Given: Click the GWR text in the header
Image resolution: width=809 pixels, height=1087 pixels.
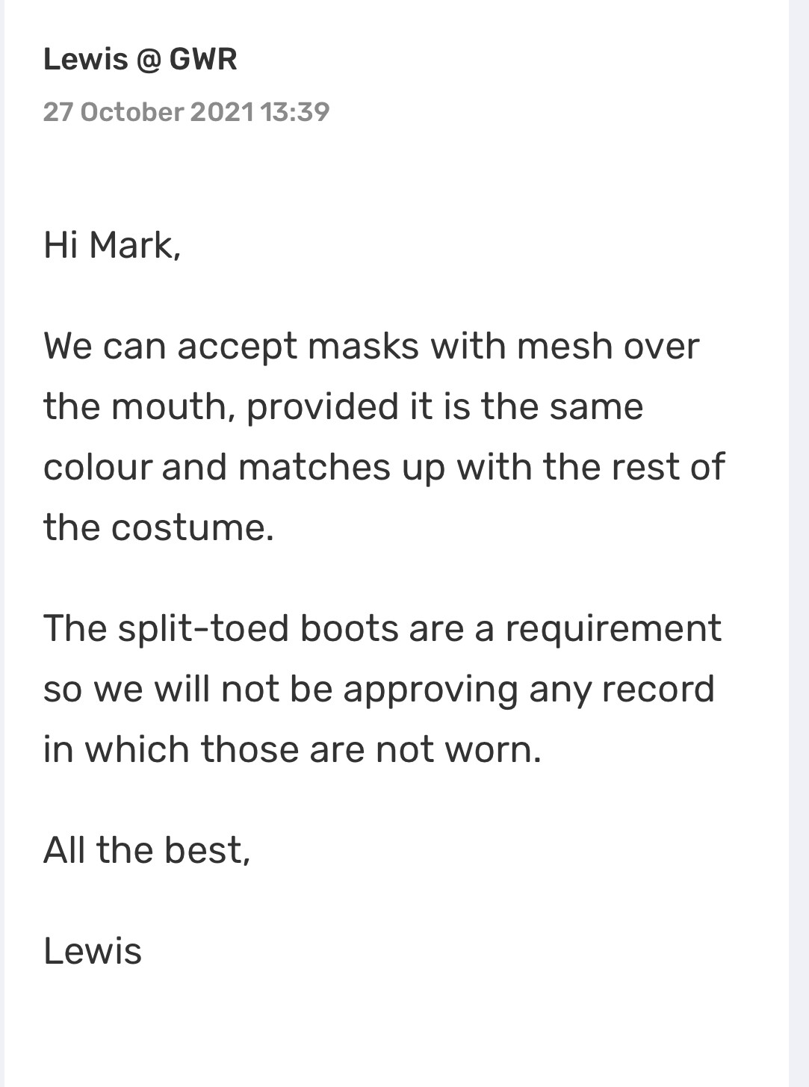Looking at the screenshot, I should (x=203, y=59).
